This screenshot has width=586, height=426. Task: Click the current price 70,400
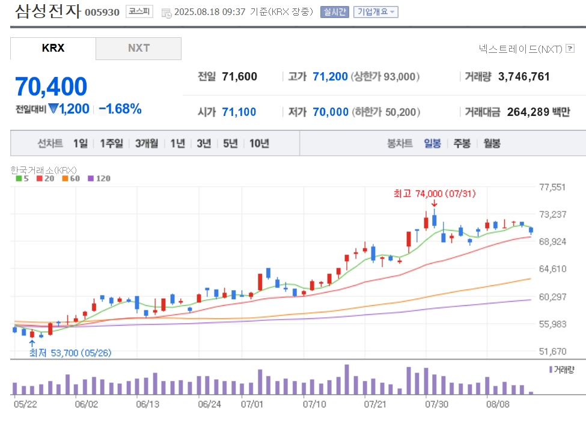tap(51, 87)
